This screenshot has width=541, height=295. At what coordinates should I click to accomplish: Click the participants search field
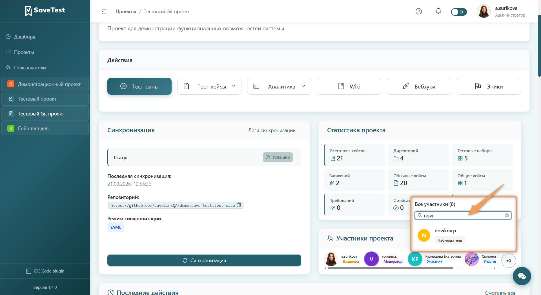(463, 215)
